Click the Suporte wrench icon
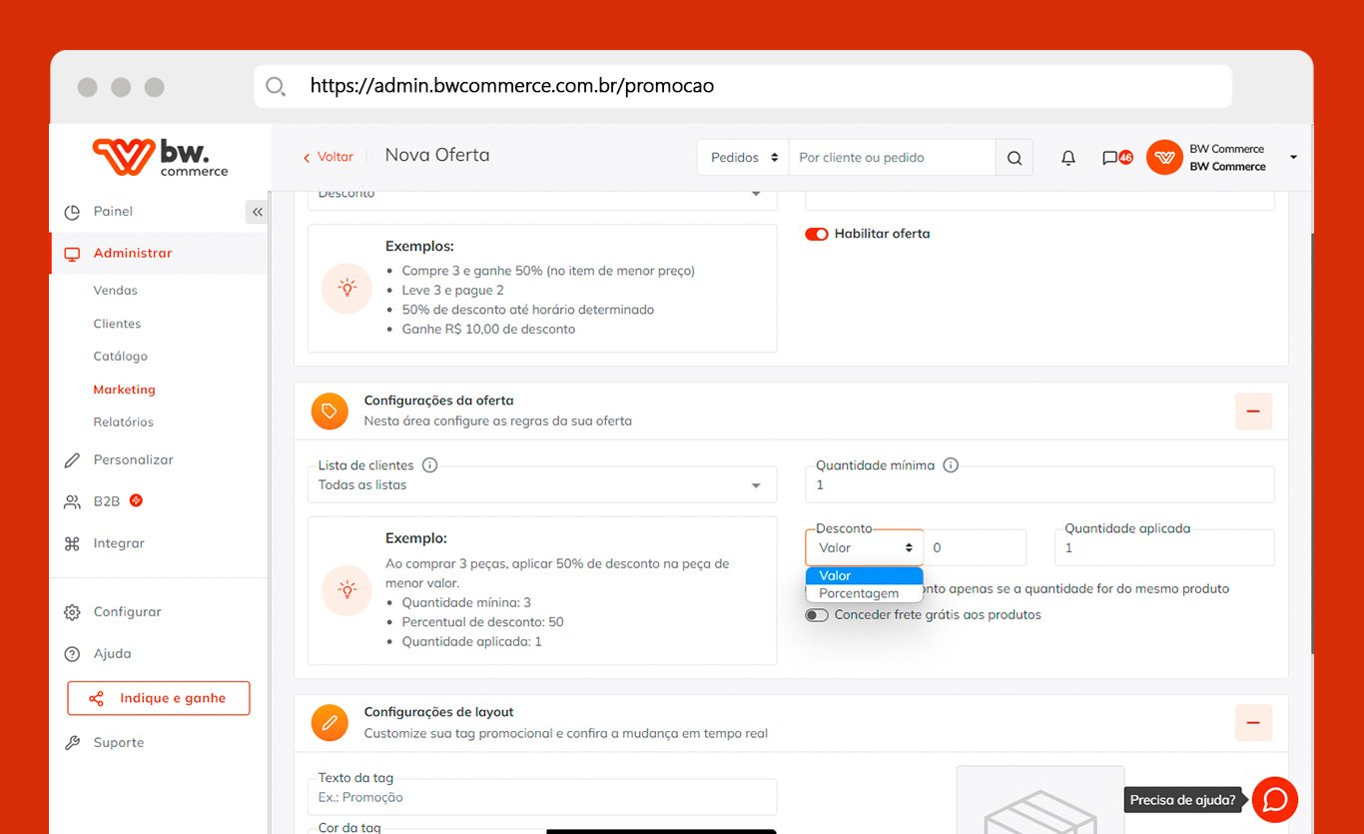The image size is (1364, 834). pyautogui.click(x=72, y=743)
